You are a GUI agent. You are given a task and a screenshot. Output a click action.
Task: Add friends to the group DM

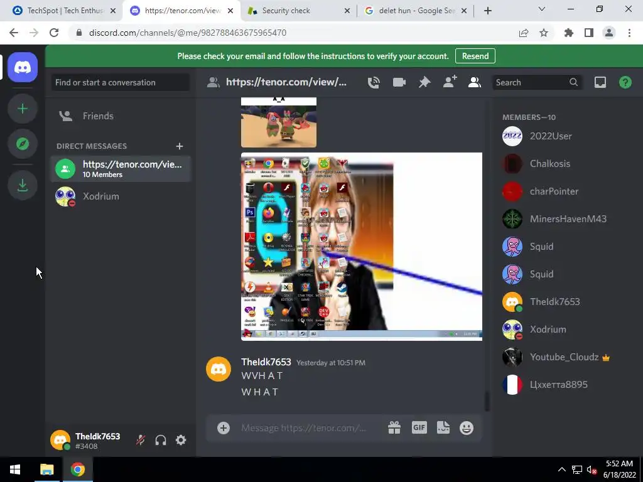pyautogui.click(x=450, y=82)
